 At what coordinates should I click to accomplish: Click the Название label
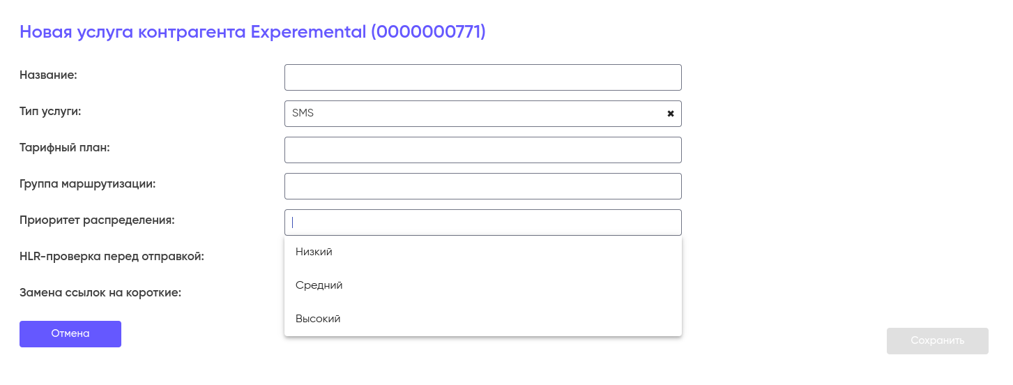[x=48, y=75]
